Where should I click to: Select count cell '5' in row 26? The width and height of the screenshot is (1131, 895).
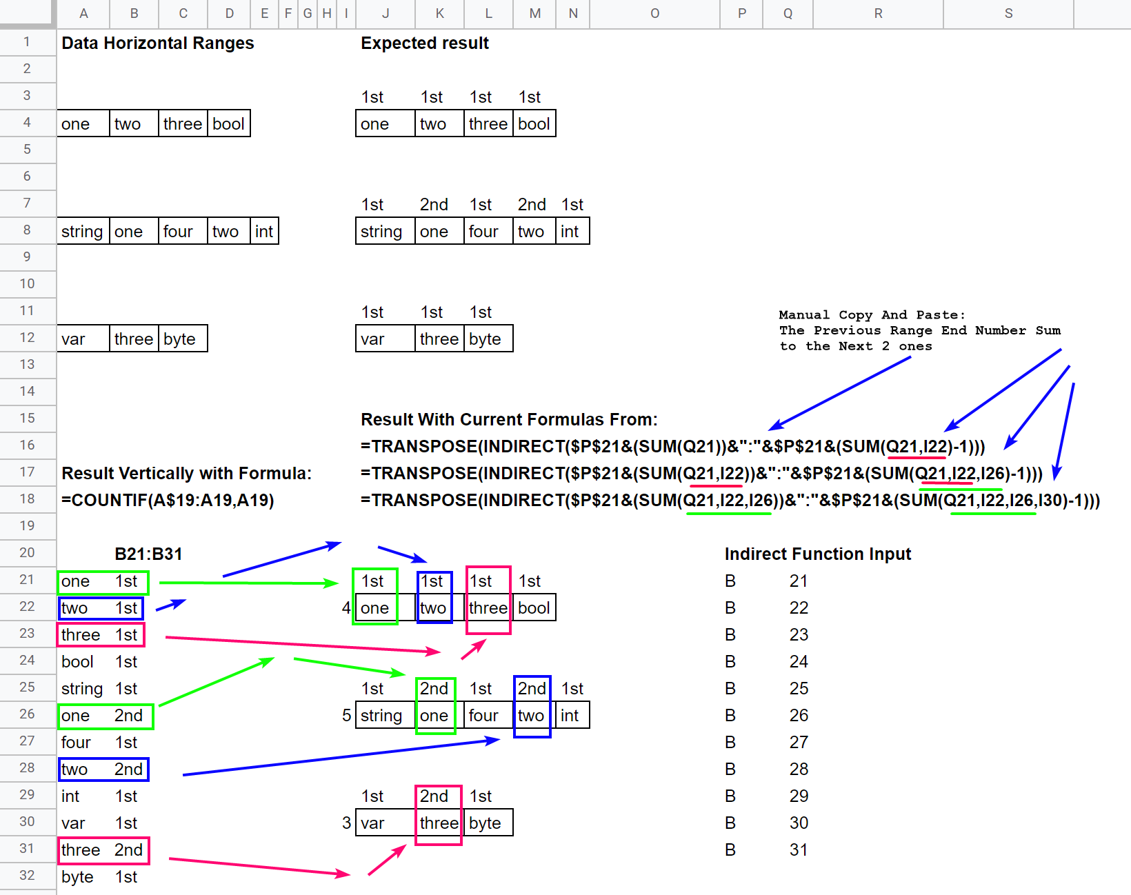pos(346,716)
